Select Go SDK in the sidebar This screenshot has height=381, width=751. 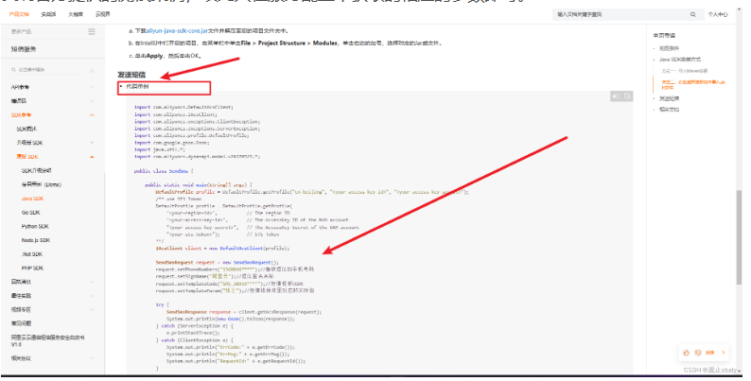coord(30,213)
